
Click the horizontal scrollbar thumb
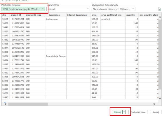pyautogui.click(x=28, y=104)
